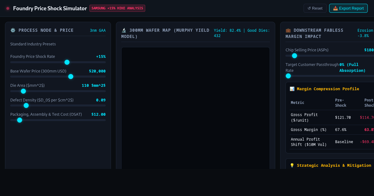
Task: Click the Foundry Price Shock Simulator title
Action: click(50, 8)
